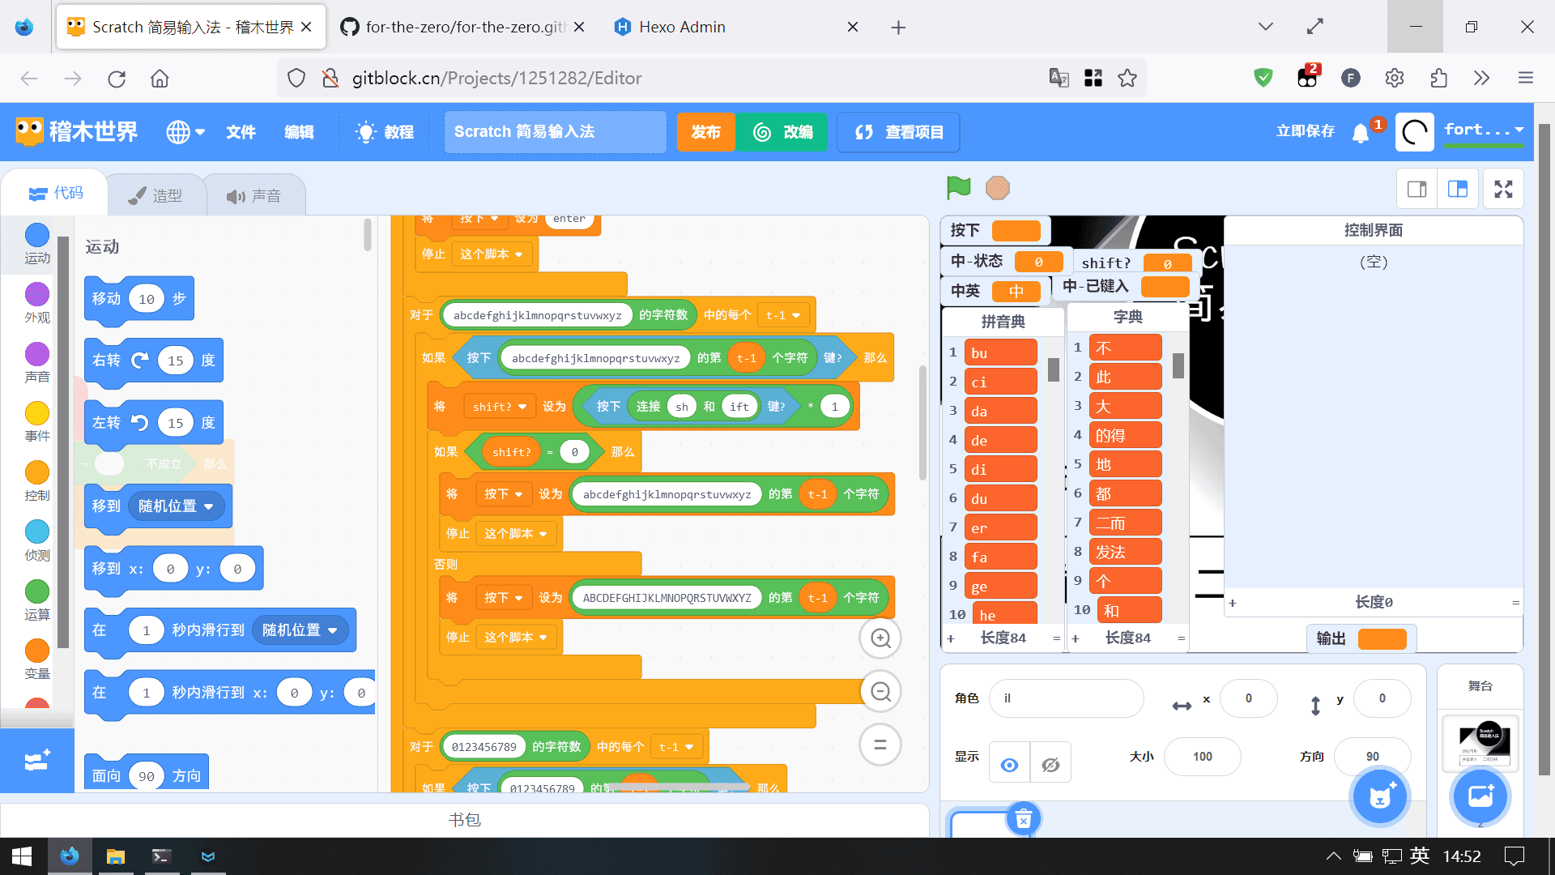Click the sprite name input field
Viewport: 1555px width, 875px height.
coord(1066,698)
